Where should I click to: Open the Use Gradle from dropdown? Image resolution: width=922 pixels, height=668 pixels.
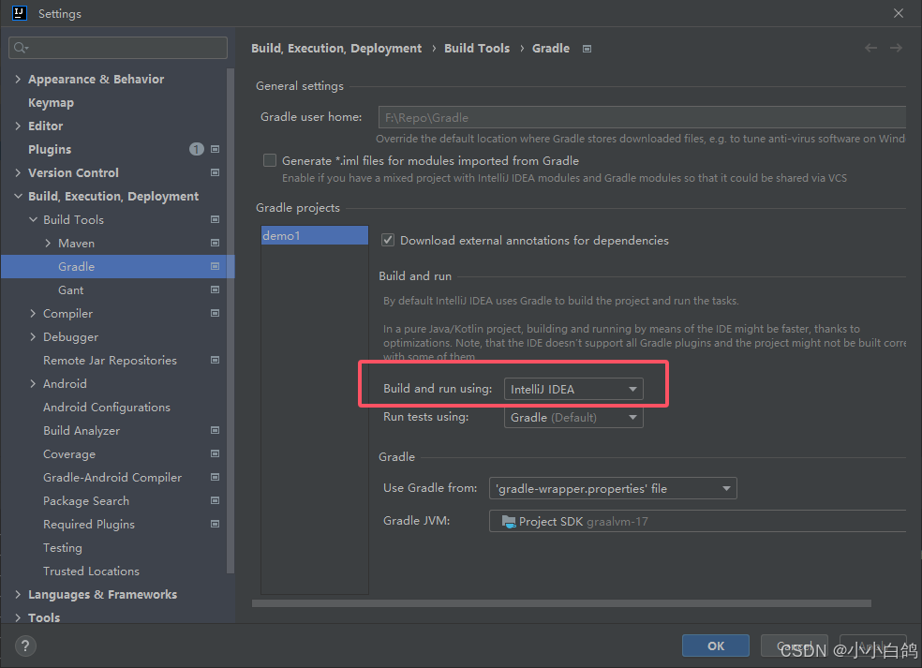[x=613, y=489]
